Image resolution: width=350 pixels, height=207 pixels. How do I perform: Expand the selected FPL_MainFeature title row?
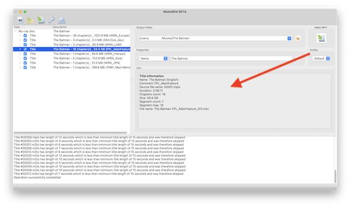point(20,49)
